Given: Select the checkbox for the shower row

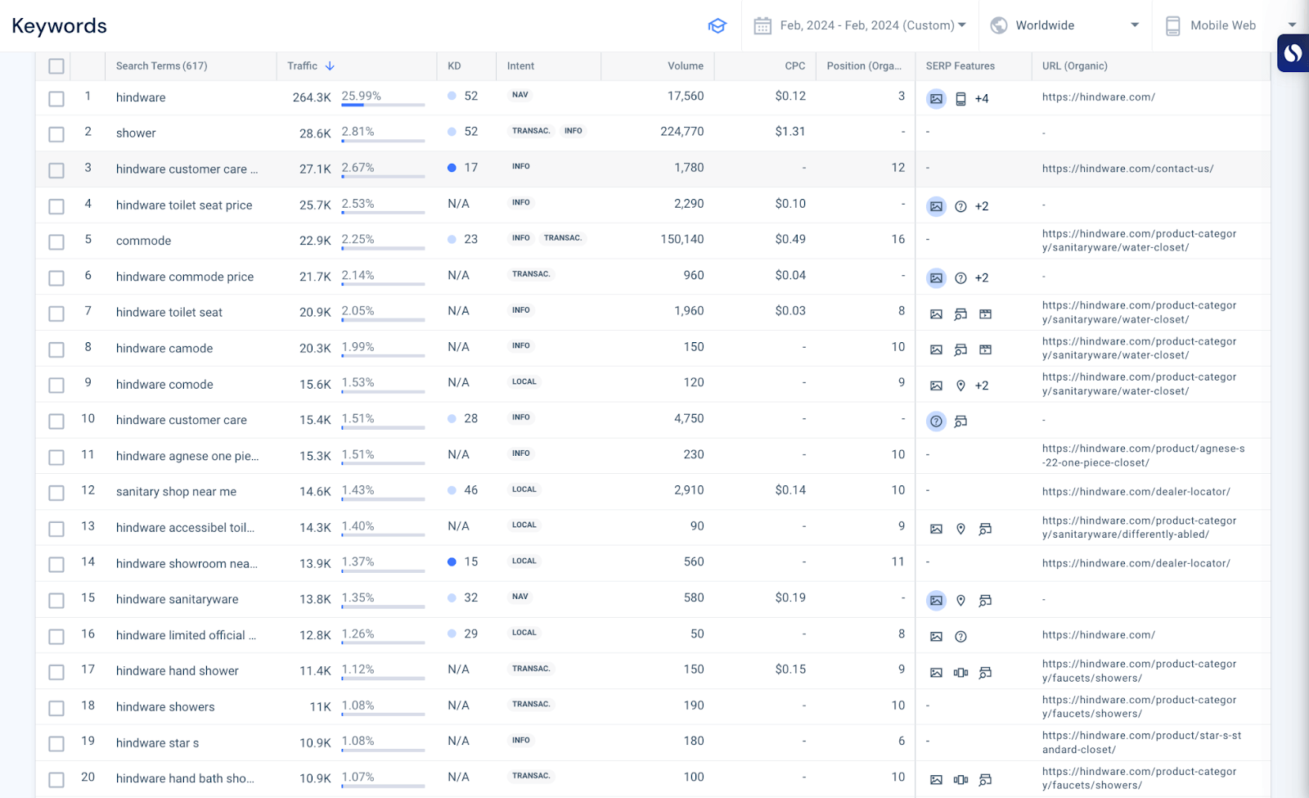Looking at the screenshot, I should 56,134.
